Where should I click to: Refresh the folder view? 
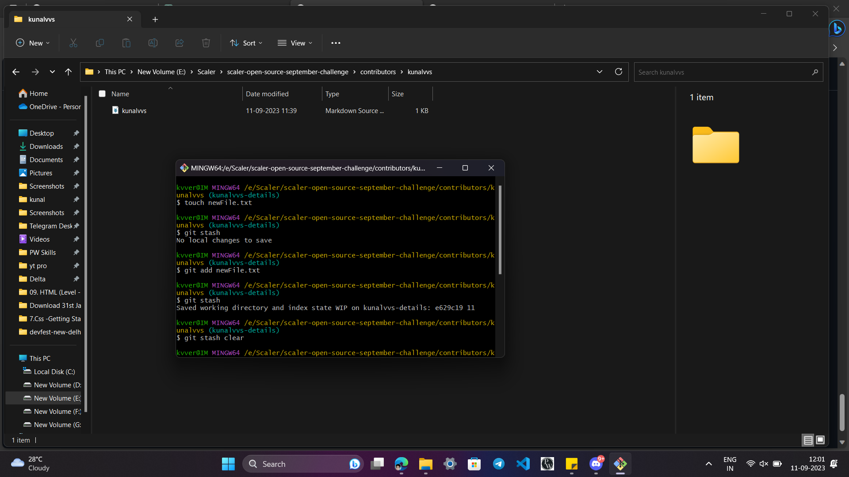coord(618,72)
